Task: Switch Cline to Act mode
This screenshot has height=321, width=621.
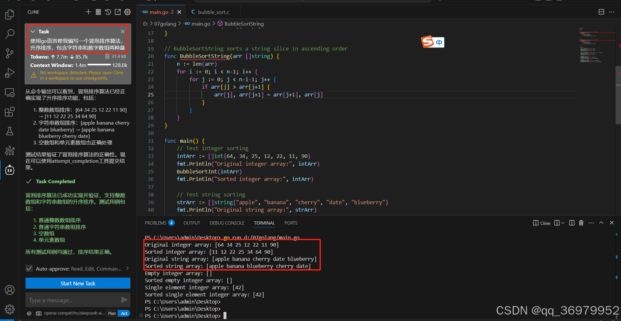Action: (x=124, y=313)
